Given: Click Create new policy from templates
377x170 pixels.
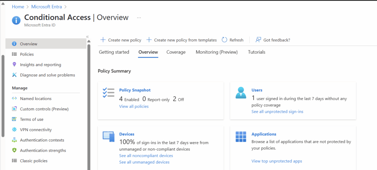Looking at the screenshot, I should point(182,40).
